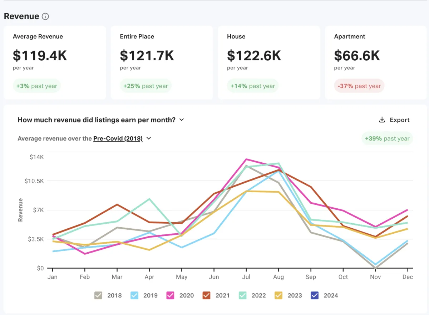Select the Average Revenue card
Viewport: 429px width, 315px height.
(55, 62)
